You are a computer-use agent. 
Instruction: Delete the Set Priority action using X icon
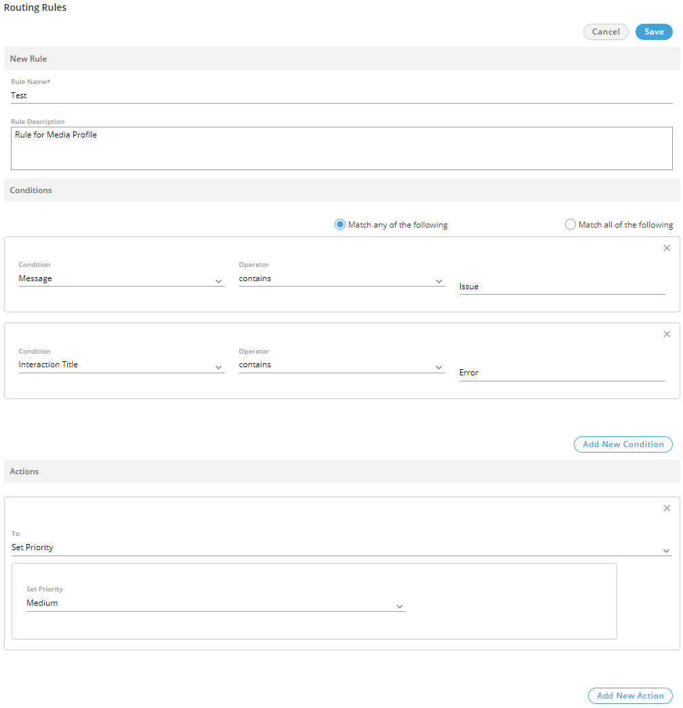667,508
